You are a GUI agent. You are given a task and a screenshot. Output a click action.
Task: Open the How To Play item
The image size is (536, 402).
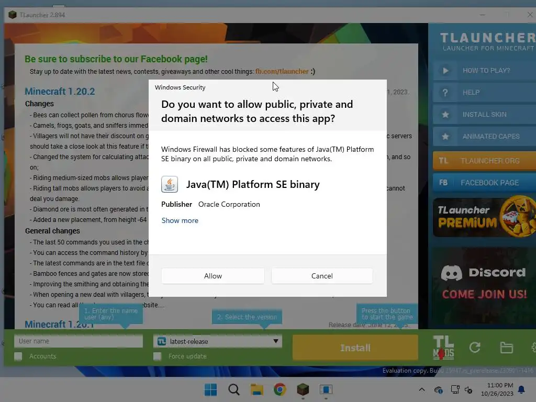tap(484, 71)
